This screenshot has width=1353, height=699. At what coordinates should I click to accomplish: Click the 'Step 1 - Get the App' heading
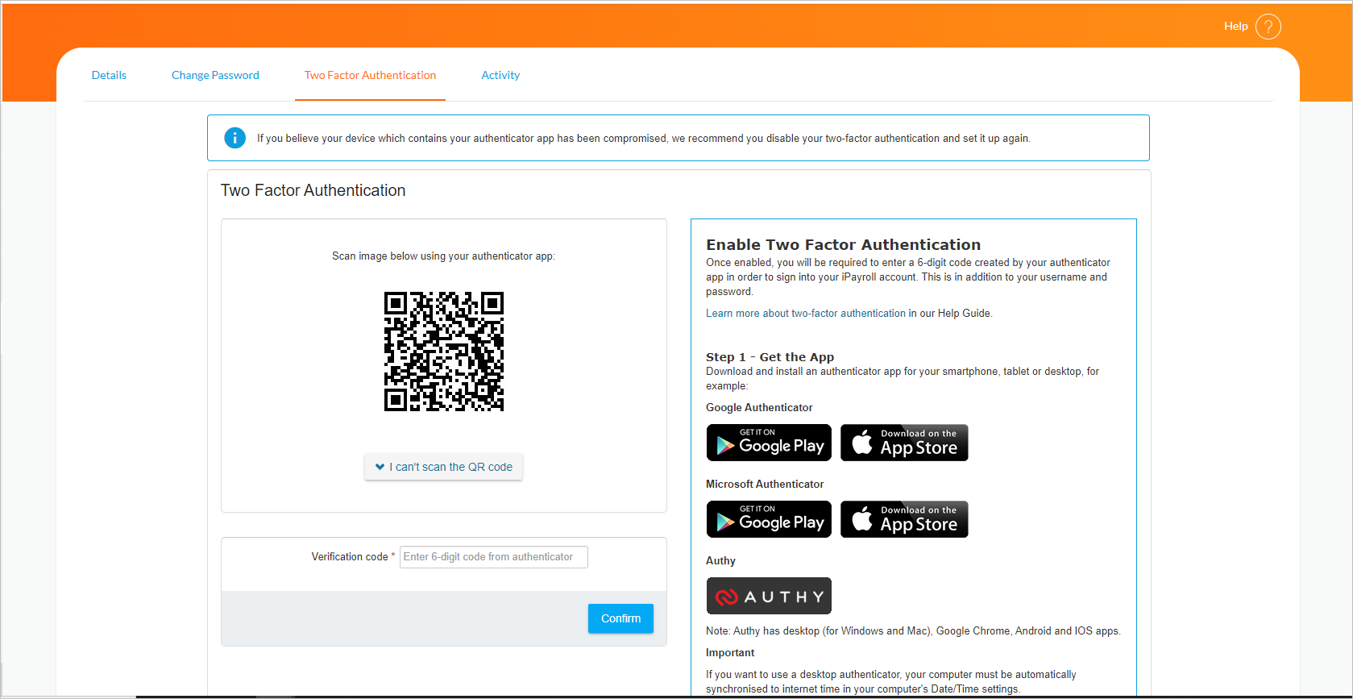pos(770,357)
